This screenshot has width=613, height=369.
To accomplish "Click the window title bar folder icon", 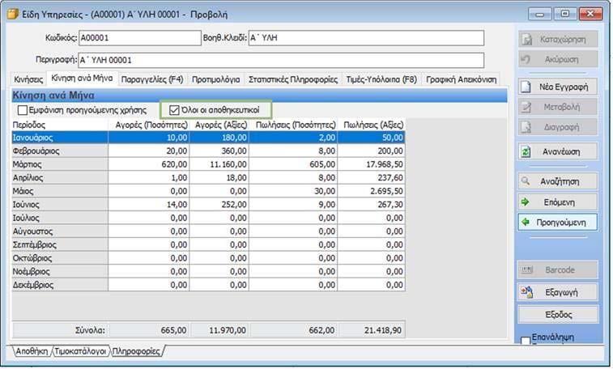I will point(13,14).
